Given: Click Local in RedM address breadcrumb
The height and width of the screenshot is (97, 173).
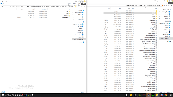Looking at the screenshot, I should pyautogui.click(x=145, y=6).
